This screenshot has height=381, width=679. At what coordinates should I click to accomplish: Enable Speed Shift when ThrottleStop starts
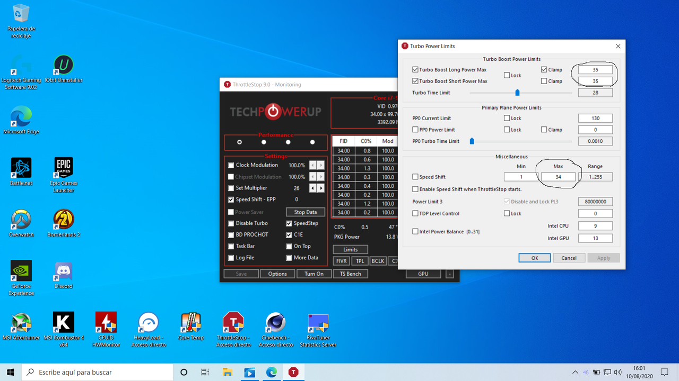click(415, 189)
